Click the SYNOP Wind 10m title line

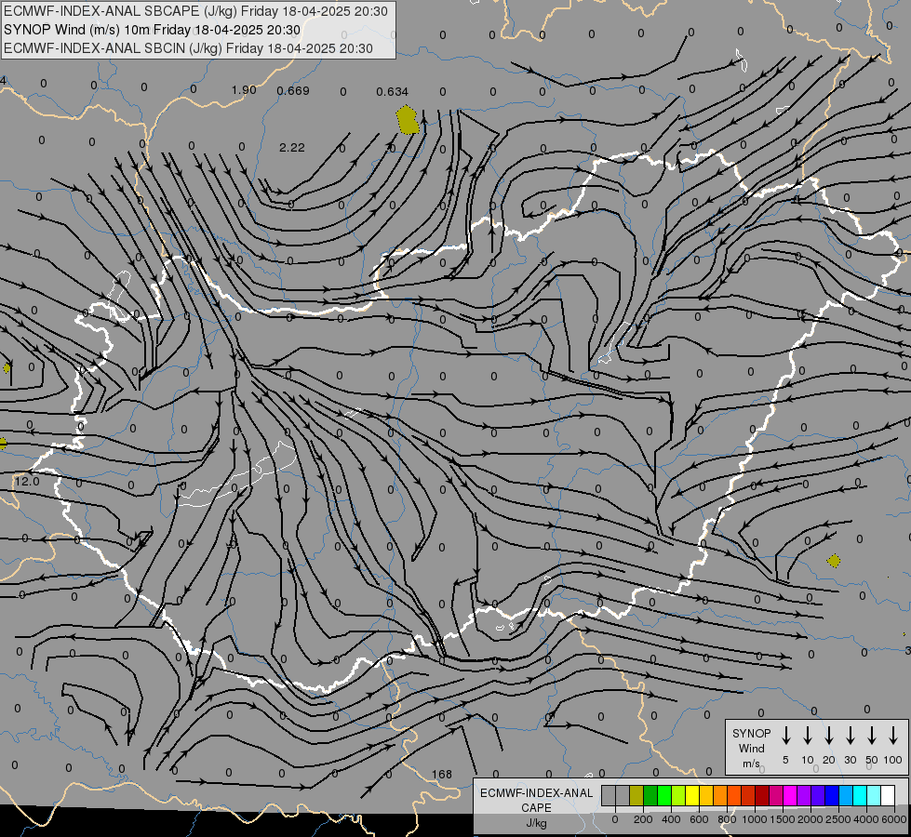(x=153, y=30)
